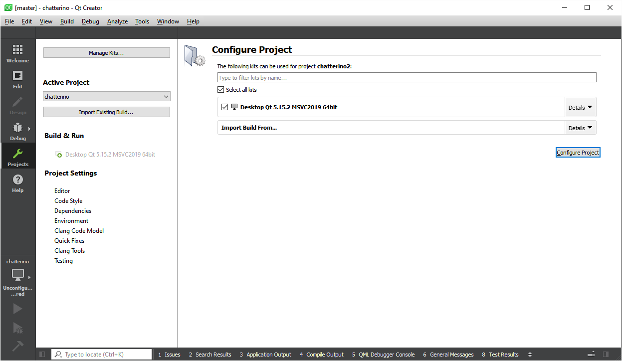Open the Active Project chatterino dropdown
The width and height of the screenshot is (622, 361).
[107, 97]
